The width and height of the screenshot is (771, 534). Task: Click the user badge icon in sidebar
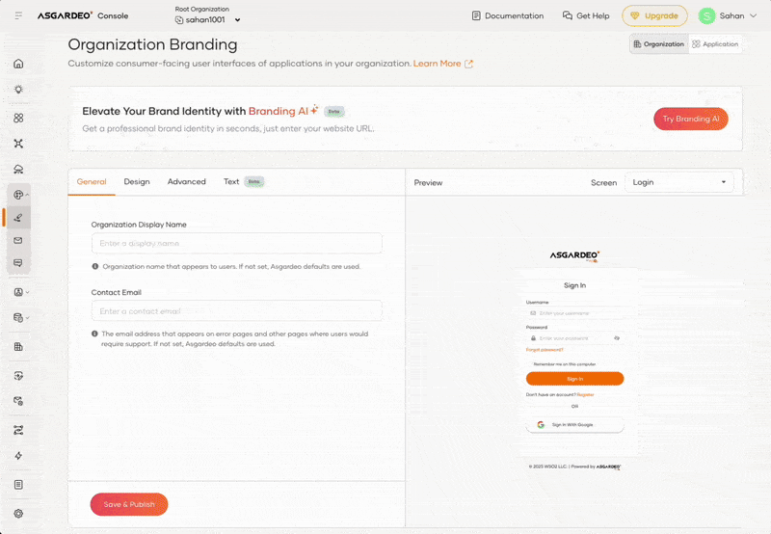click(18, 292)
